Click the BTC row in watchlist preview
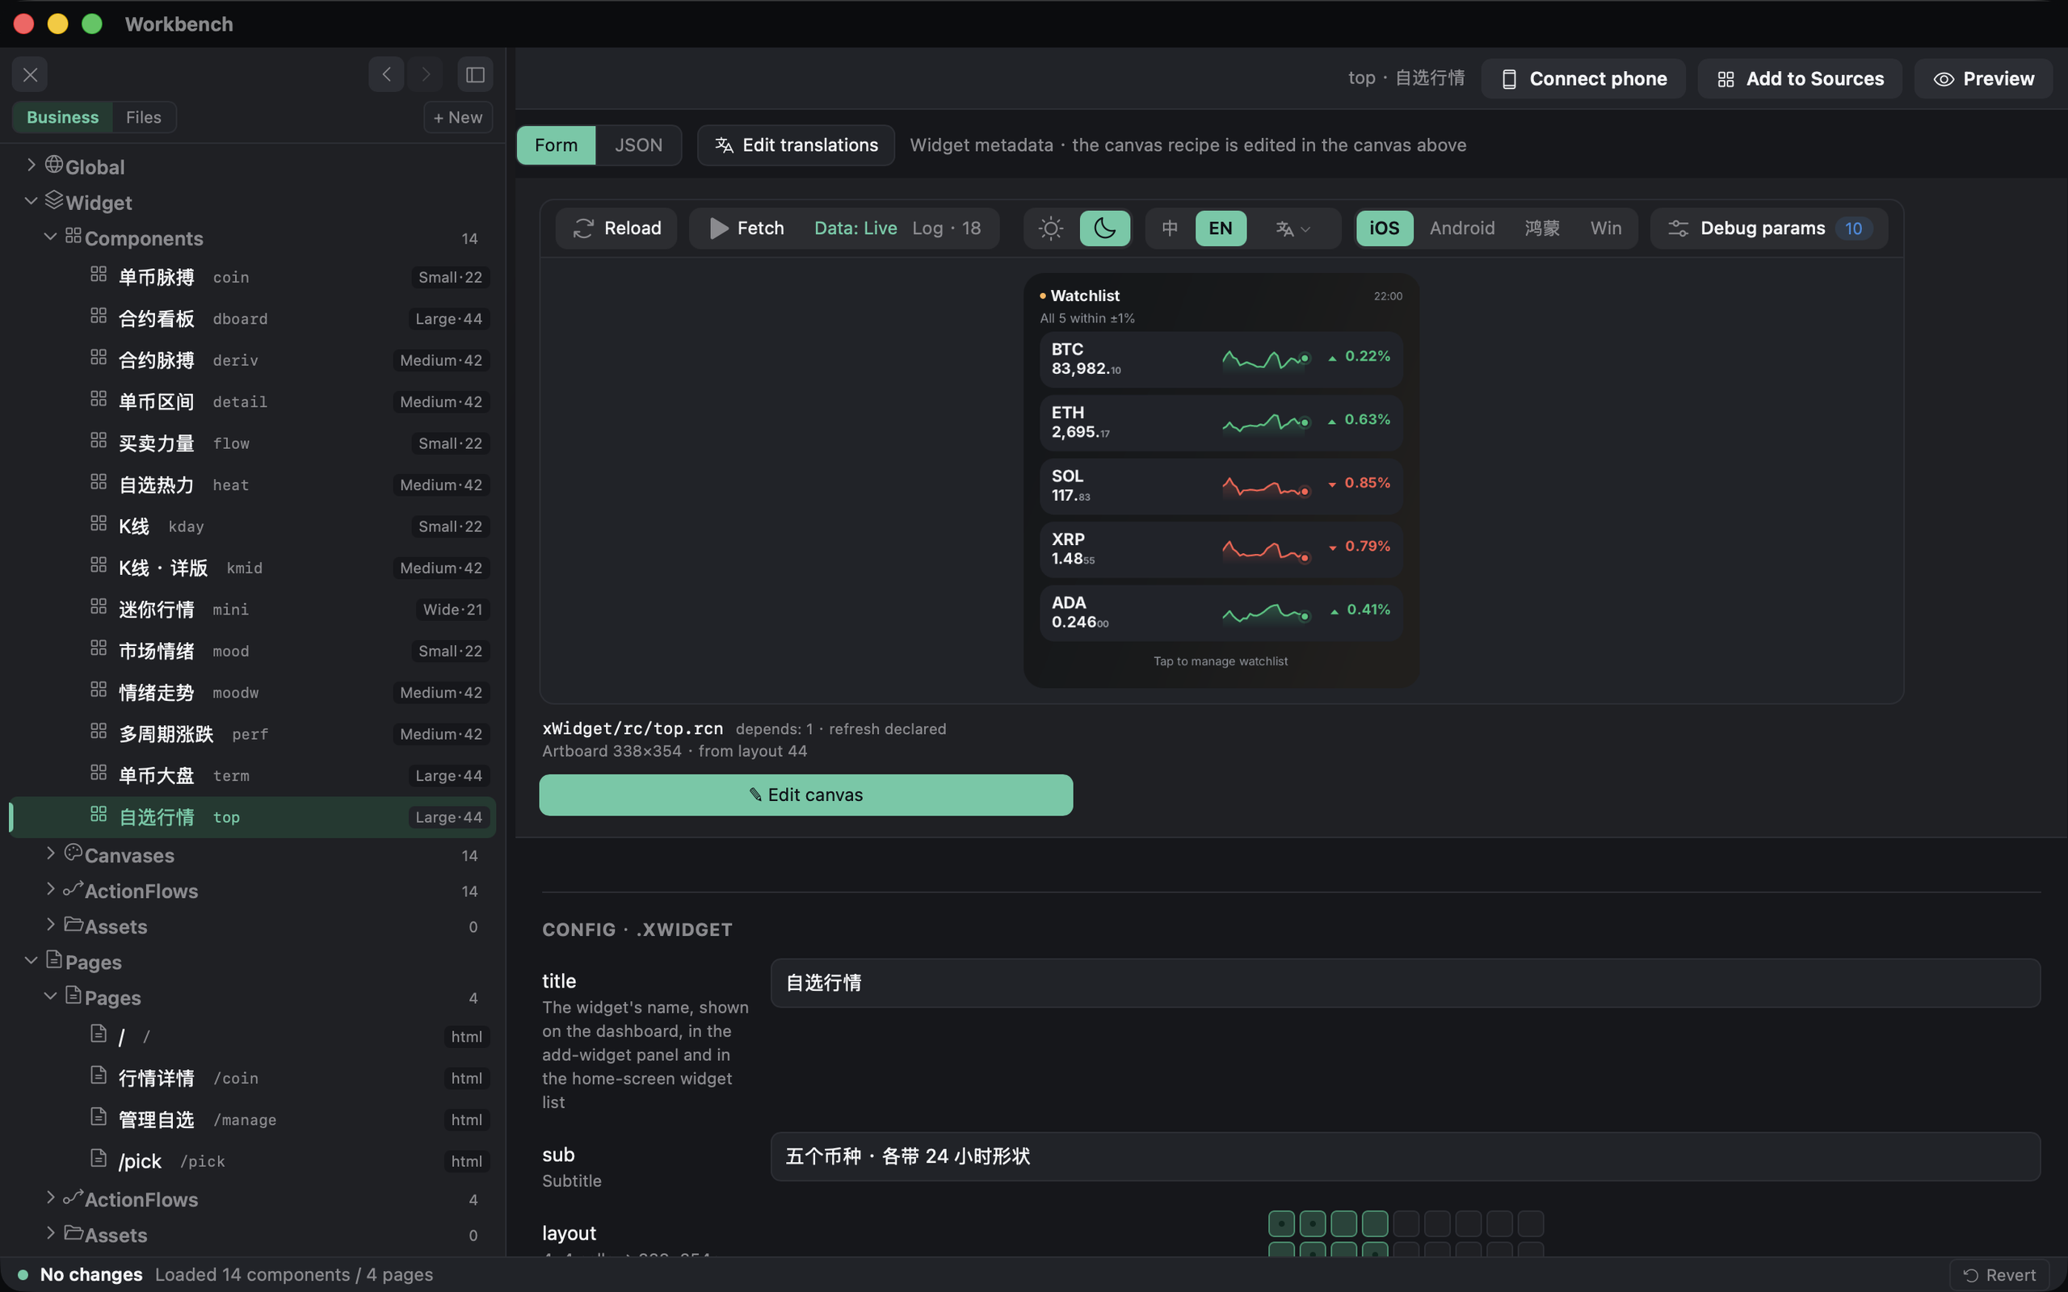 (x=1221, y=359)
